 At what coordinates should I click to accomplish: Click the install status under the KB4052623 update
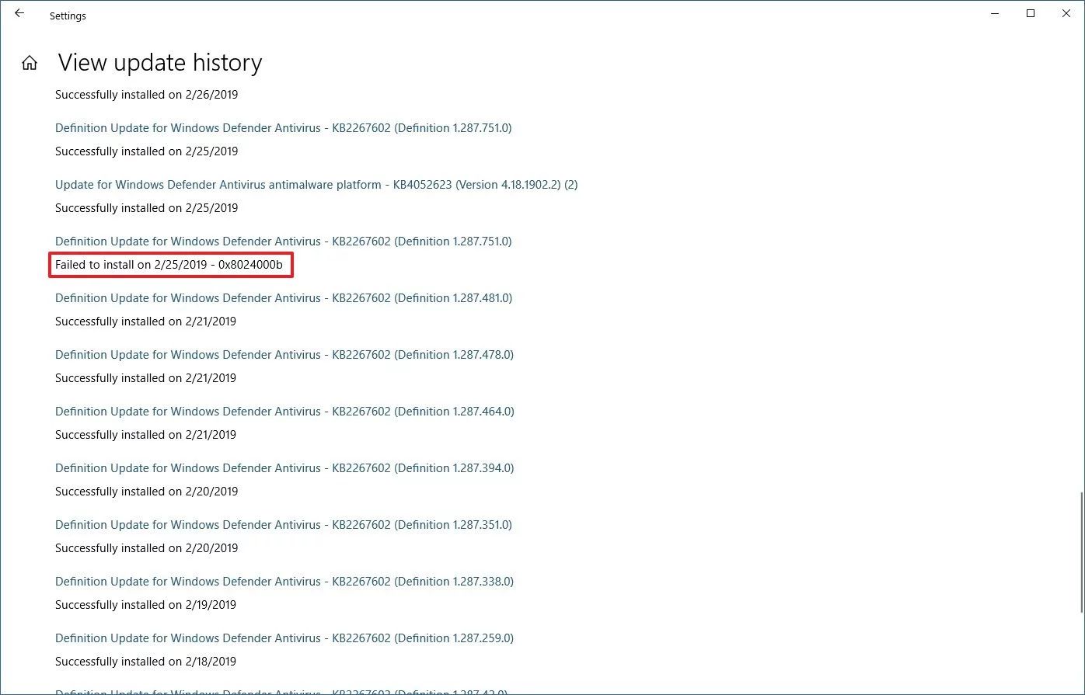146,208
